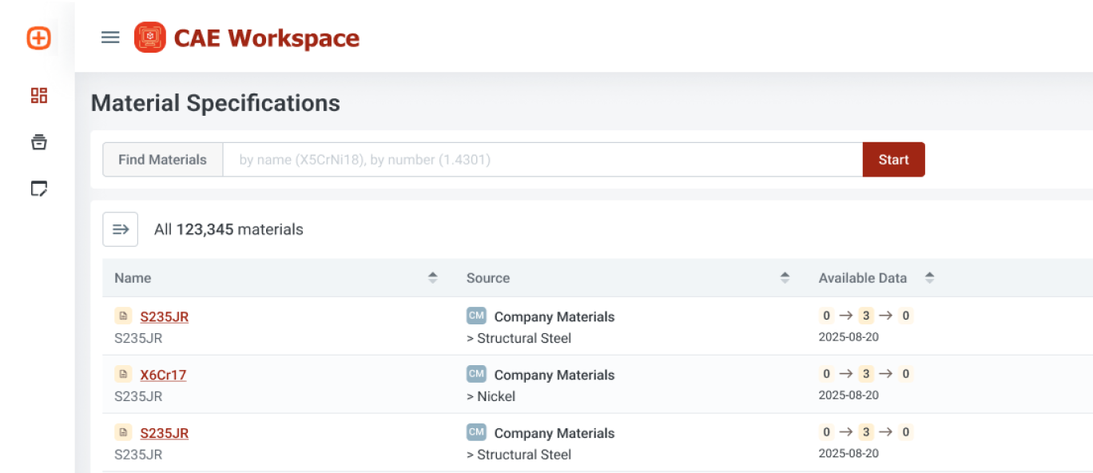
Task: Click the note edit icon in the sidebar
Action: tap(38, 189)
